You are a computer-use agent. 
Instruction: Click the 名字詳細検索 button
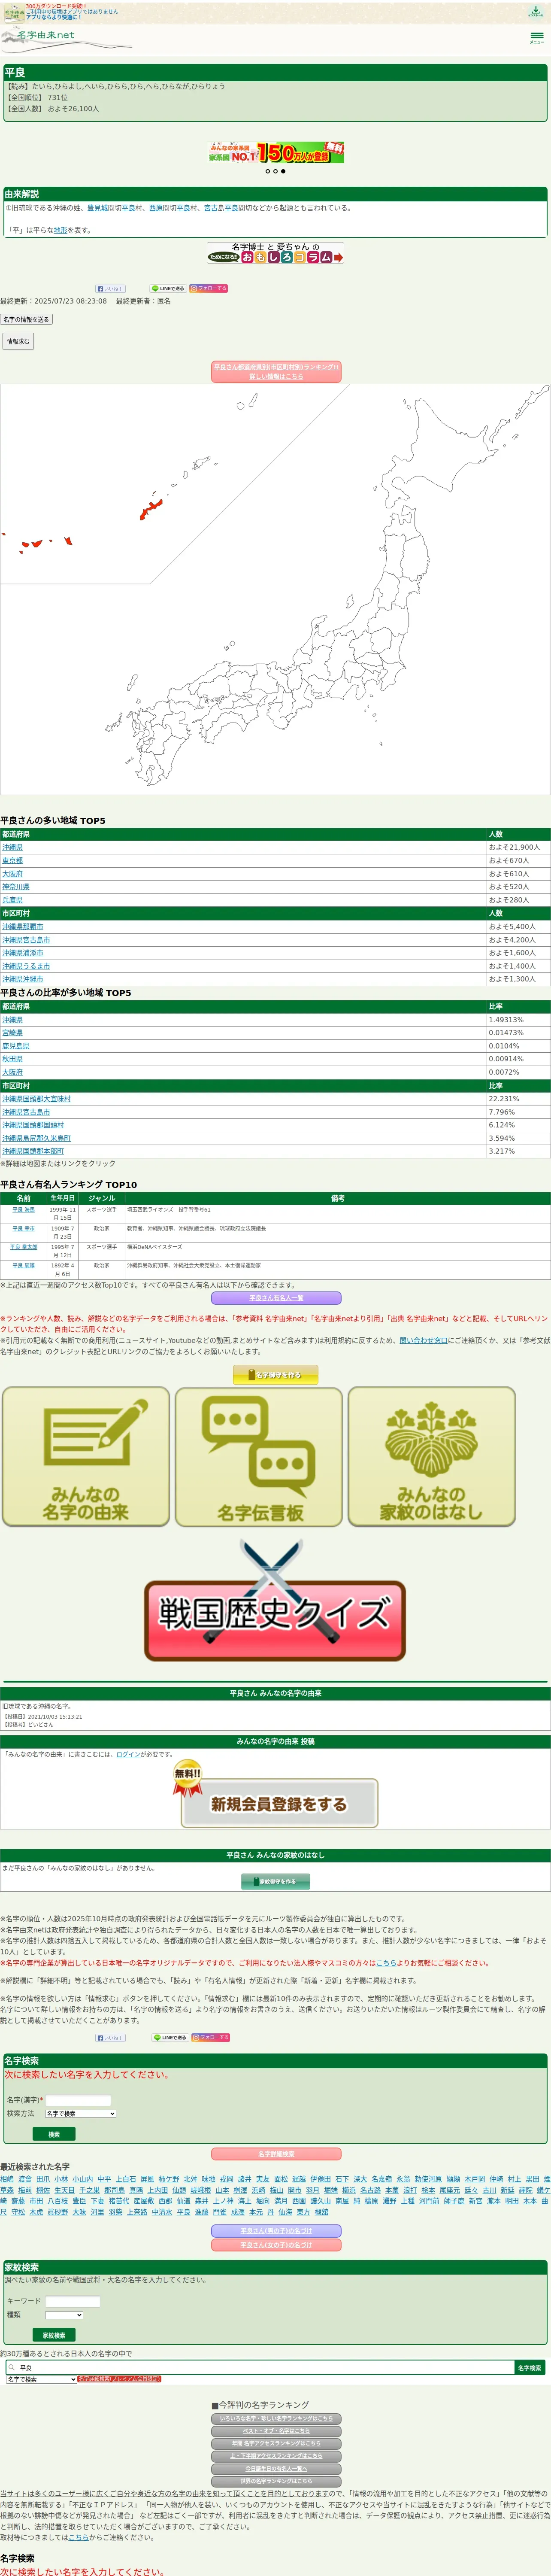pyautogui.click(x=276, y=2154)
